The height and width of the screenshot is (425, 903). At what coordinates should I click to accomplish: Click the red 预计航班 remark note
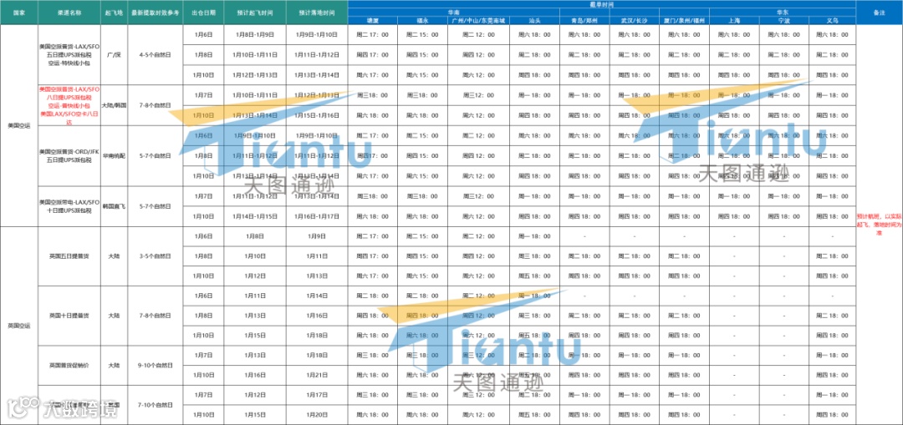click(x=880, y=223)
